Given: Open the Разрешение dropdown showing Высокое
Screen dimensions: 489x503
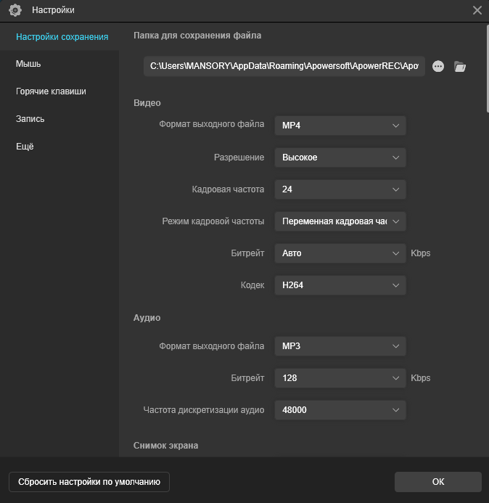Looking at the screenshot, I should [340, 158].
